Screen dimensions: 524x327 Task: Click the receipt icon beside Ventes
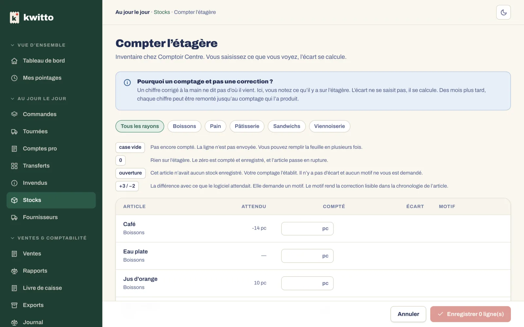pos(14,254)
